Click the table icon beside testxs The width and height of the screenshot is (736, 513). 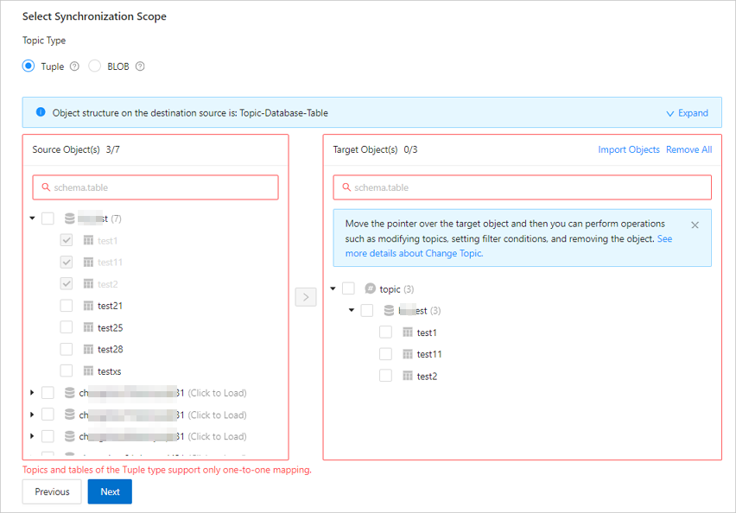(88, 371)
